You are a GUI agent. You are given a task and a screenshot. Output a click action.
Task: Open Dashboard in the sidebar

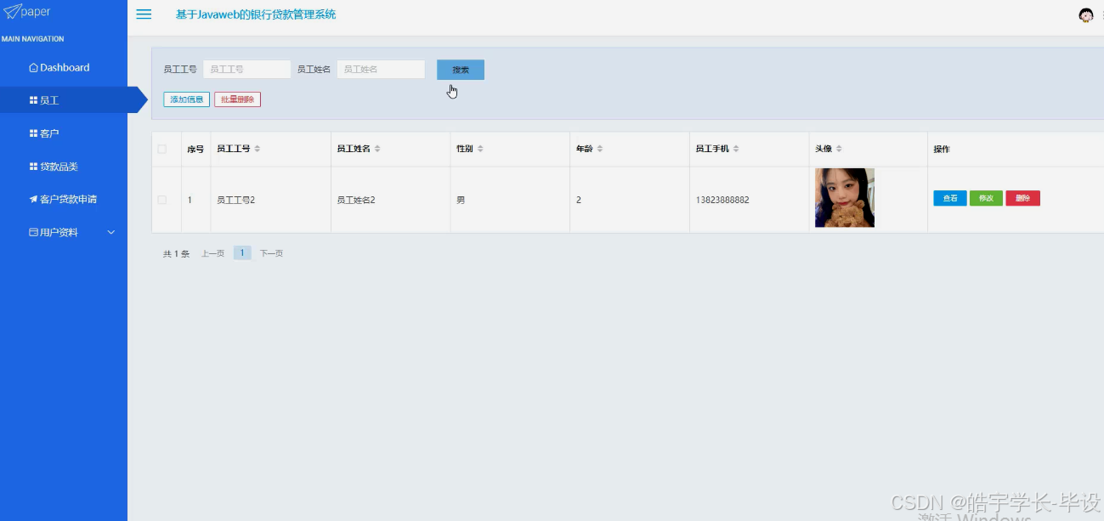point(64,68)
